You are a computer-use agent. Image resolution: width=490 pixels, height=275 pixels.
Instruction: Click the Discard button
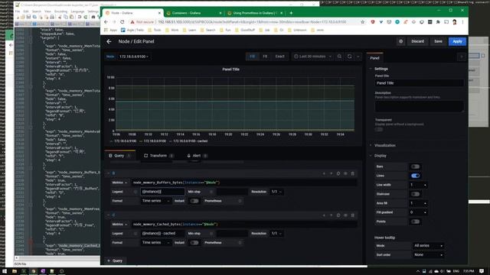click(x=417, y=41)
